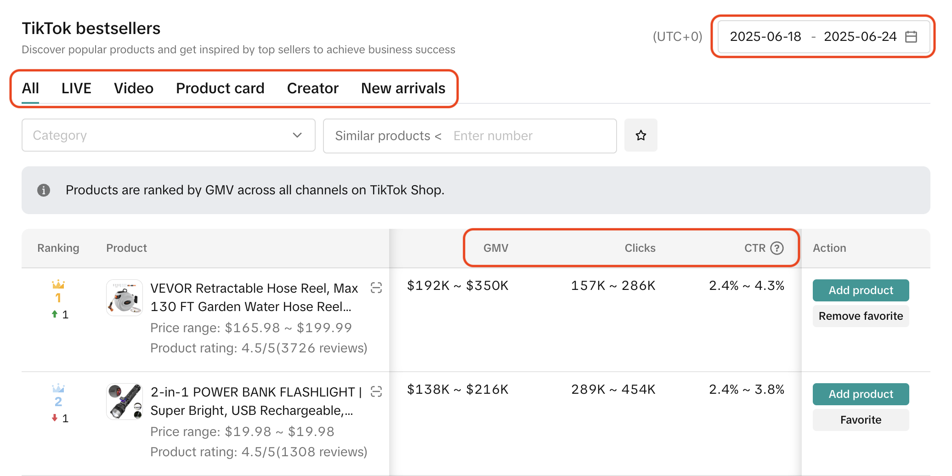Add product for POWER BANK FLASHLIGHT

pyautogui.click(x=860, y=394)
